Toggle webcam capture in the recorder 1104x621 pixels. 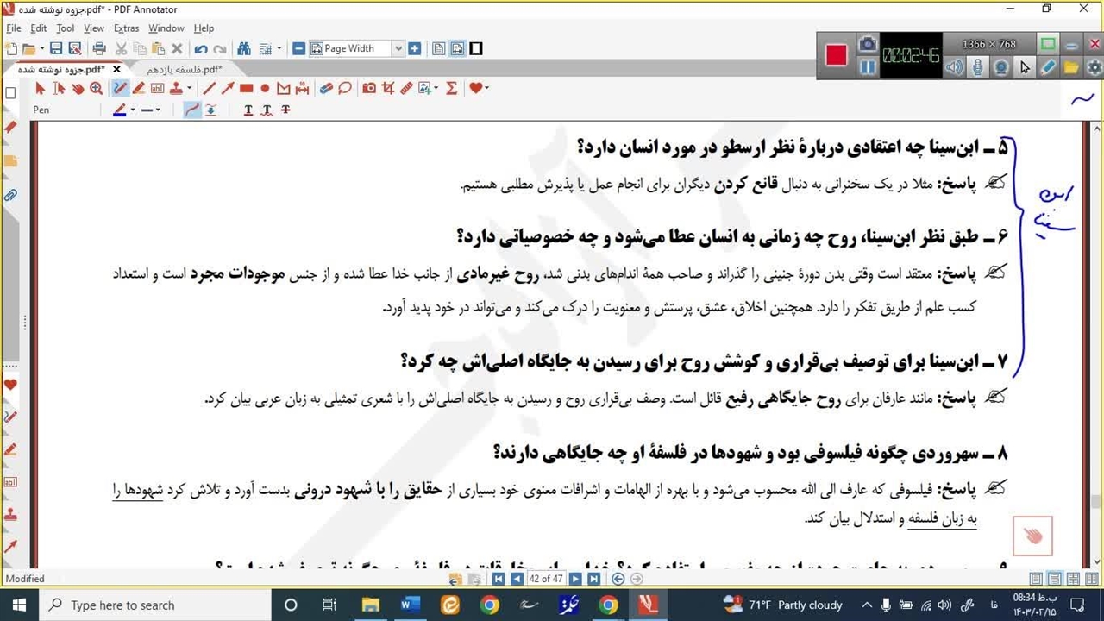click(1000, 67)
